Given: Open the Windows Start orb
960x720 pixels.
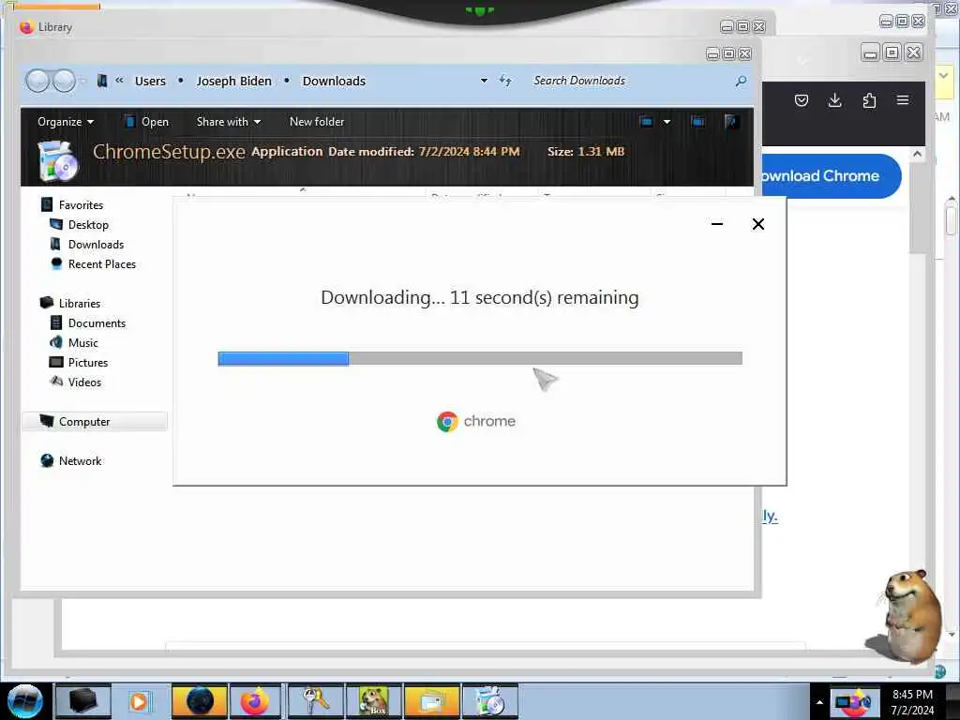Looking at the screenshot, I should tap(25, 701).
